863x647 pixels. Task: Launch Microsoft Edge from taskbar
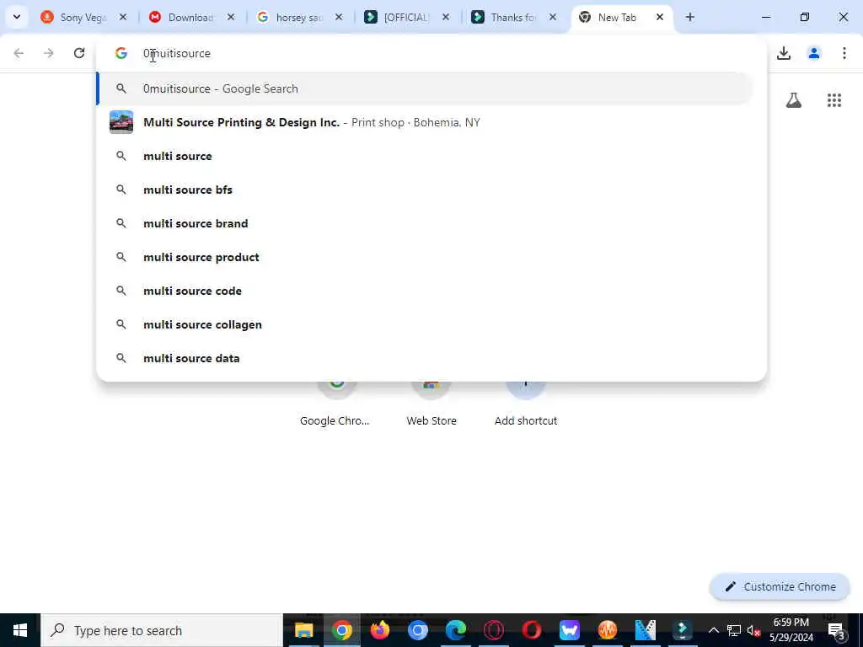(456, 630)
